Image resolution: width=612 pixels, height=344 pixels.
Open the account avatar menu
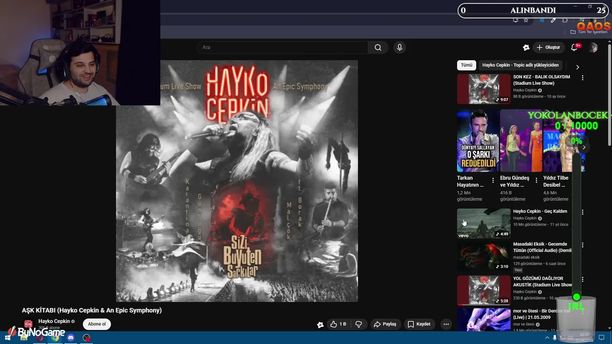593,47
